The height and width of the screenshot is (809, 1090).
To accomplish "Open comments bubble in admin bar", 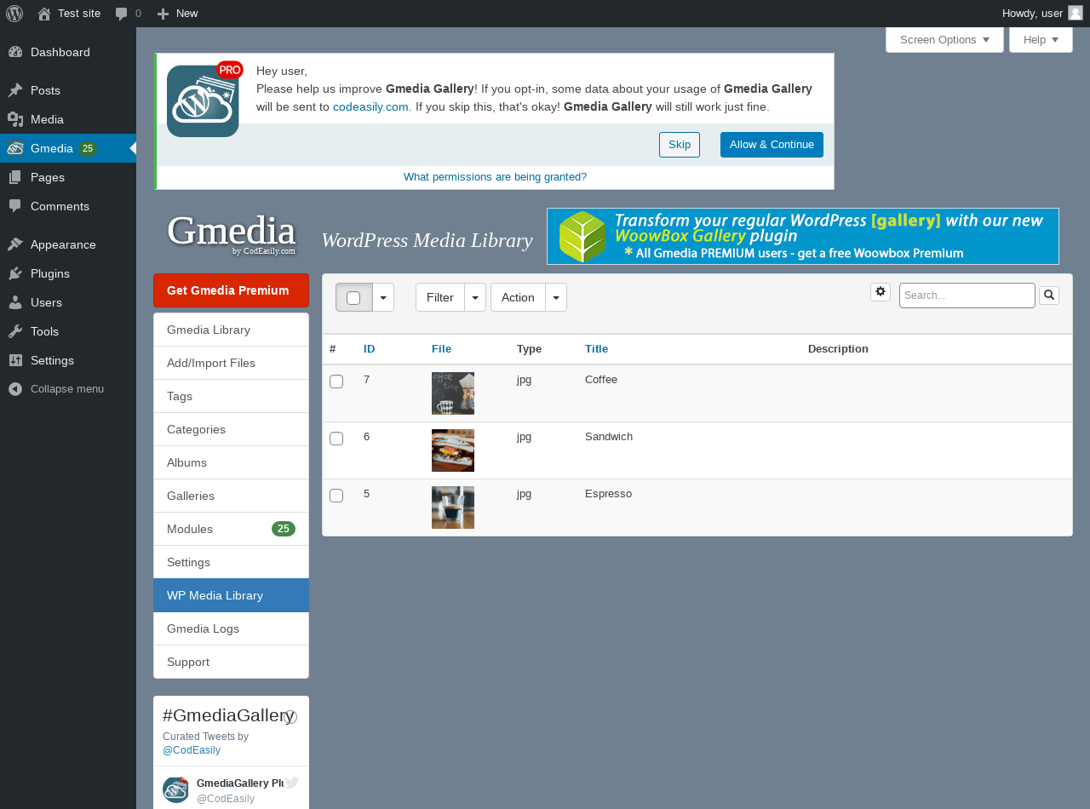I will click(x=122, y=14).
